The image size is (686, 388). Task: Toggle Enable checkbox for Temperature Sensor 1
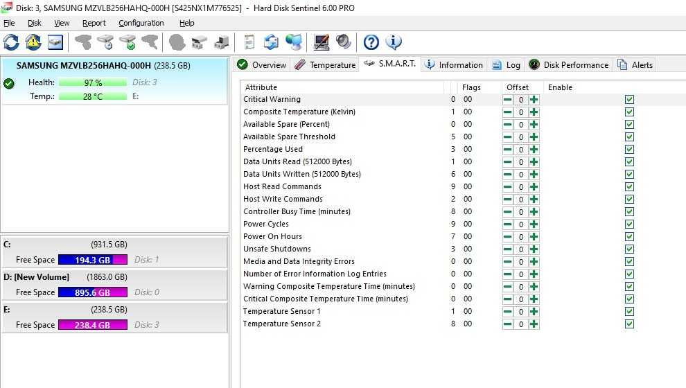[629, 312]
